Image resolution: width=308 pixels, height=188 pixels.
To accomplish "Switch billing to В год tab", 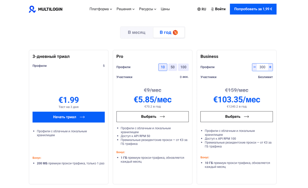I will pyautogui.click(x=166, y=33).
